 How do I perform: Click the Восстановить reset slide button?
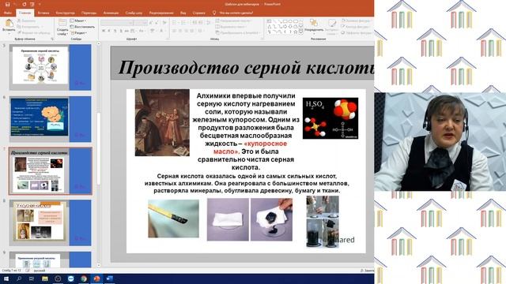pos(82,27)
